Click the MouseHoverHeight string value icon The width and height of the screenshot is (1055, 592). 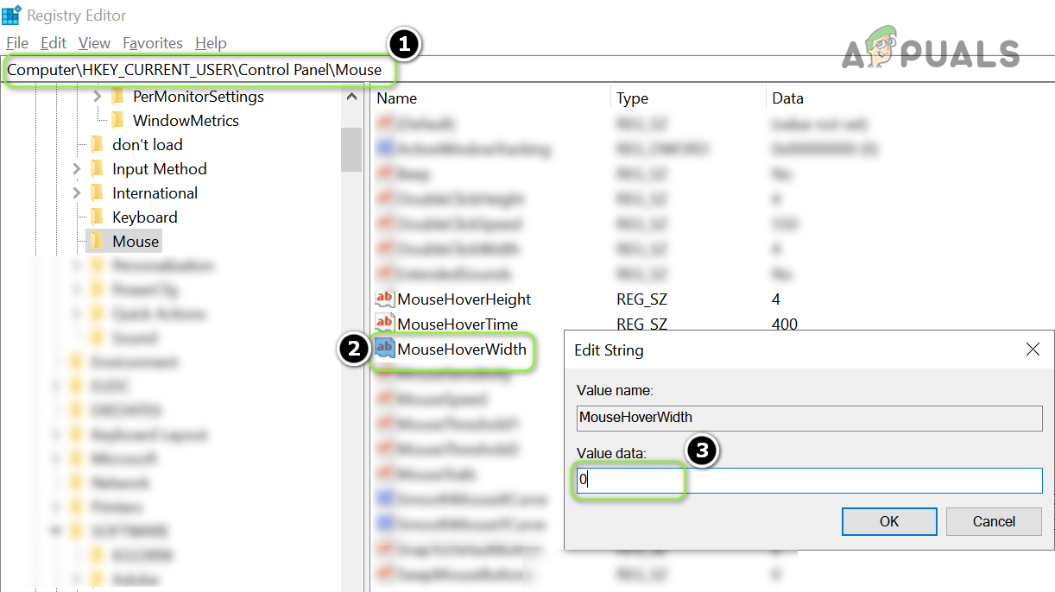point(384,299)
